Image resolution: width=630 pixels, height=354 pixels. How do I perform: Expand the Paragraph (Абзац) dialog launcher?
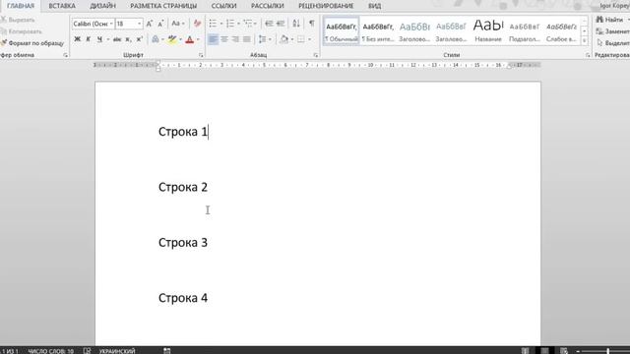pyautogui.click(x=316, y=55)
